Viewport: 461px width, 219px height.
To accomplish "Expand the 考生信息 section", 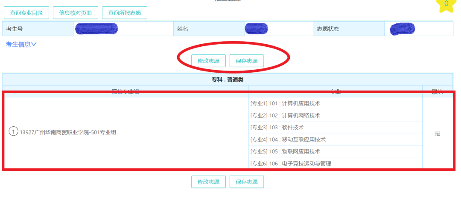I will point(21,45).
